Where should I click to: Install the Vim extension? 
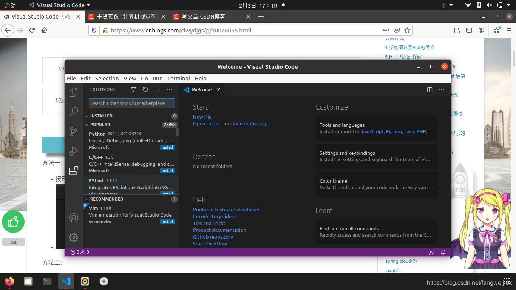click(x=167, y=222)
